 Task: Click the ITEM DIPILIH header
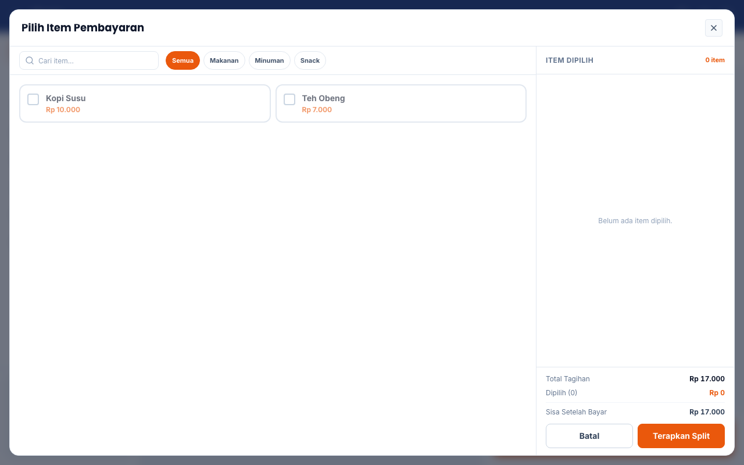point(570,60)
